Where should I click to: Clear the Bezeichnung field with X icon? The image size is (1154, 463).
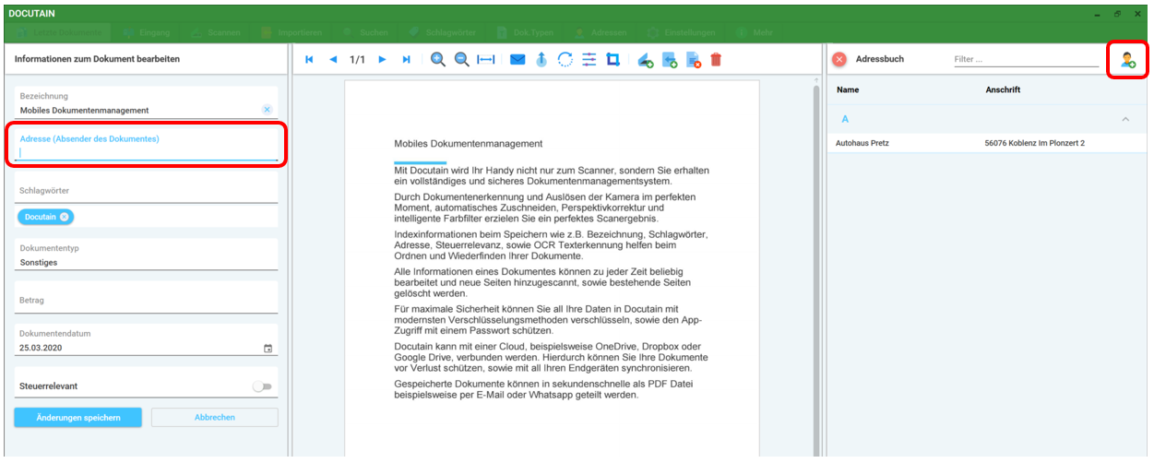[x=267, y=110]
